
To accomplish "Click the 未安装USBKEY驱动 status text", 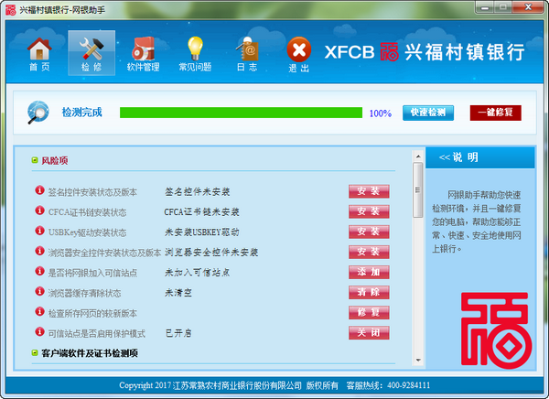I will point(202,232).
